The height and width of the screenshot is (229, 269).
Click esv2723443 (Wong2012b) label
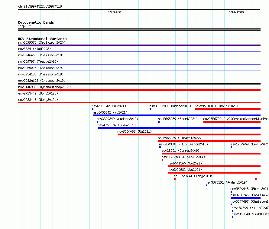[x=38, y=100]
